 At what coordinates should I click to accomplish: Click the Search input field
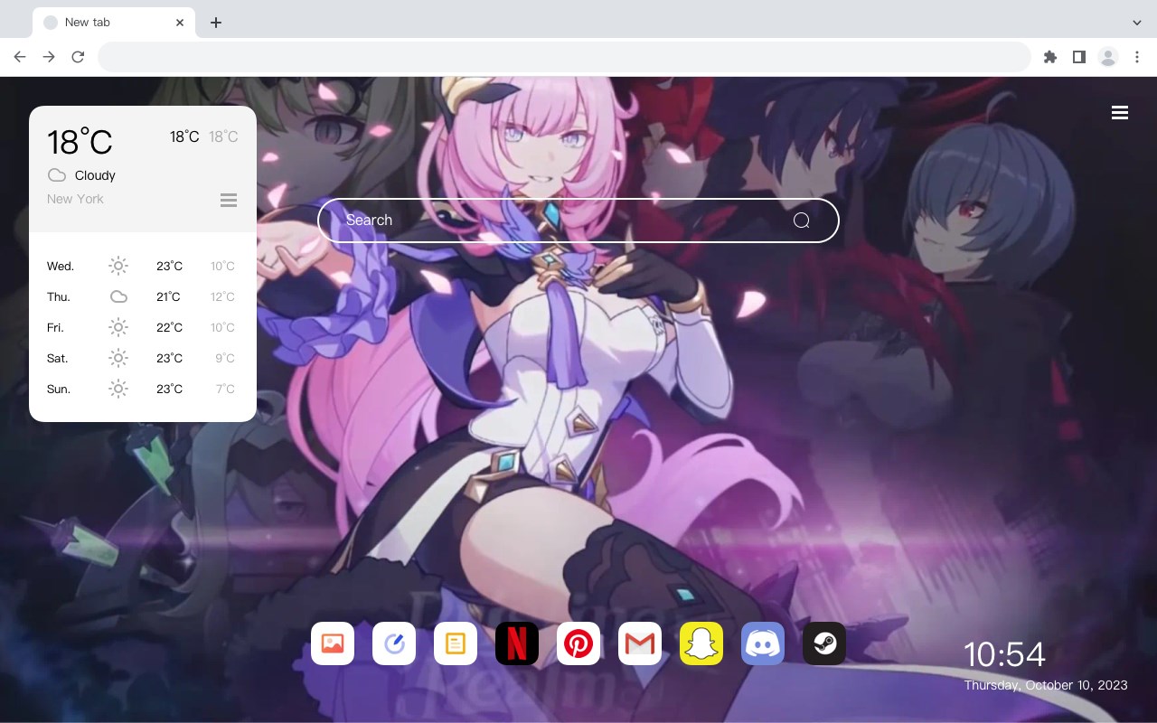578,221
